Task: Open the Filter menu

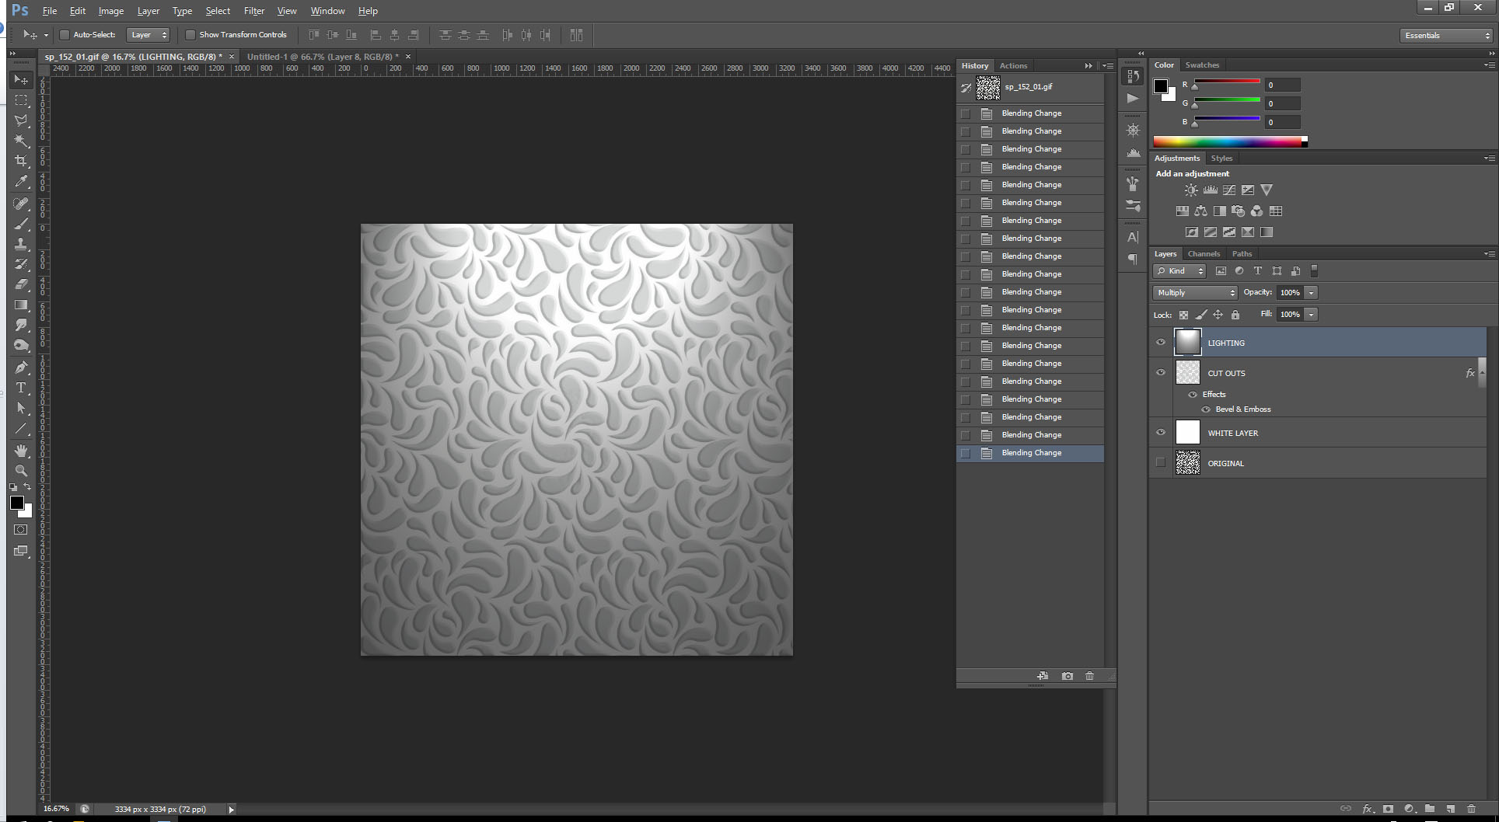Action: 254,11
